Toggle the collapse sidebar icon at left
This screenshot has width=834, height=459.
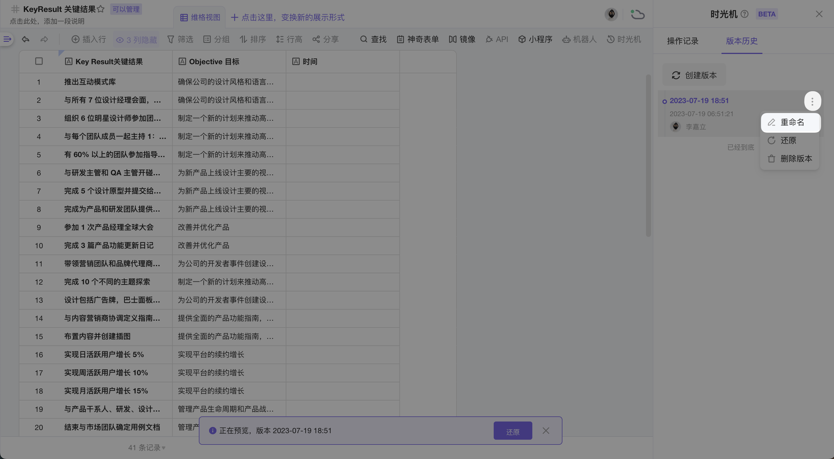click(7, 39)
